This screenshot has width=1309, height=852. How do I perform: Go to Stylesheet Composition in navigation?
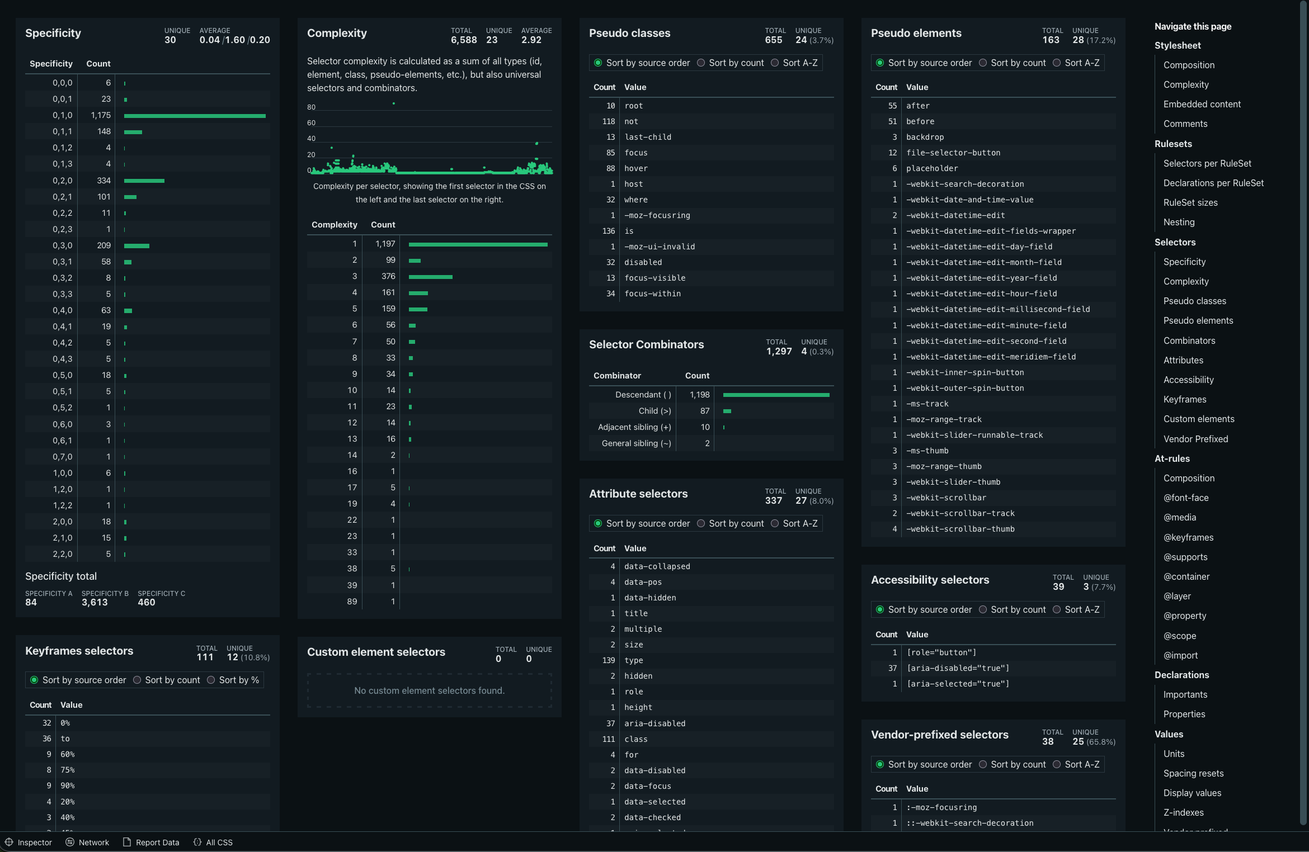tap(1189, 65)
